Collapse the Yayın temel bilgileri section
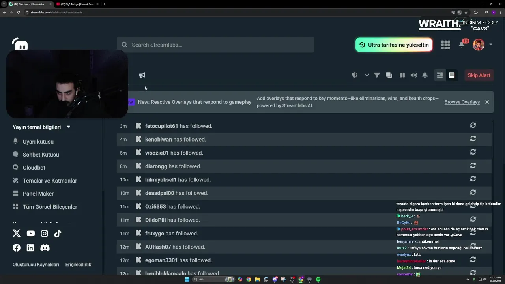Screen dimensions: 505x284 pos(41,127)
